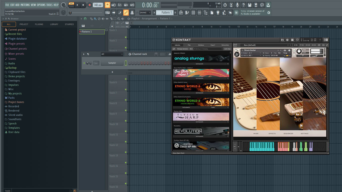Viewport: 342px width, 192px height.
Task: Select Pattern 1 in the pattern list
Action: [92, 32]
